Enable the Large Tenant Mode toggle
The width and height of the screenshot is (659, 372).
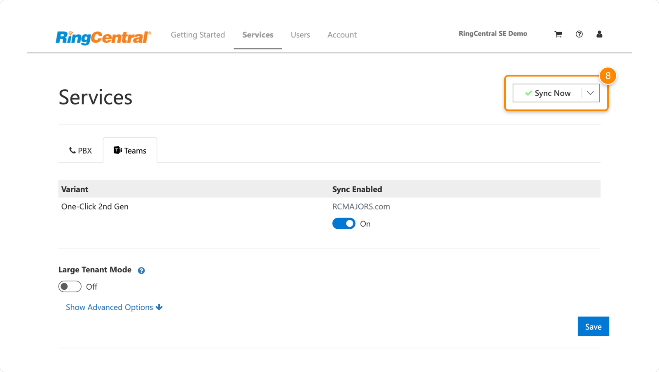pyautogui.click(x=70, y=286)
